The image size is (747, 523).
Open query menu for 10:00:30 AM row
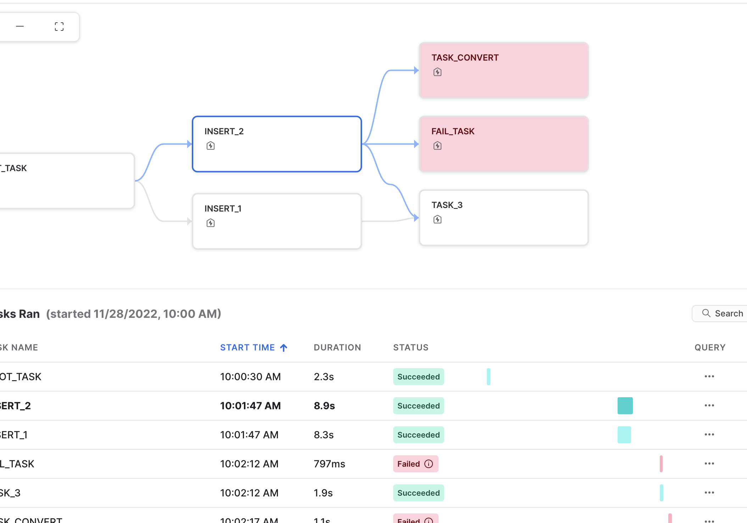[x=709, y=376]
